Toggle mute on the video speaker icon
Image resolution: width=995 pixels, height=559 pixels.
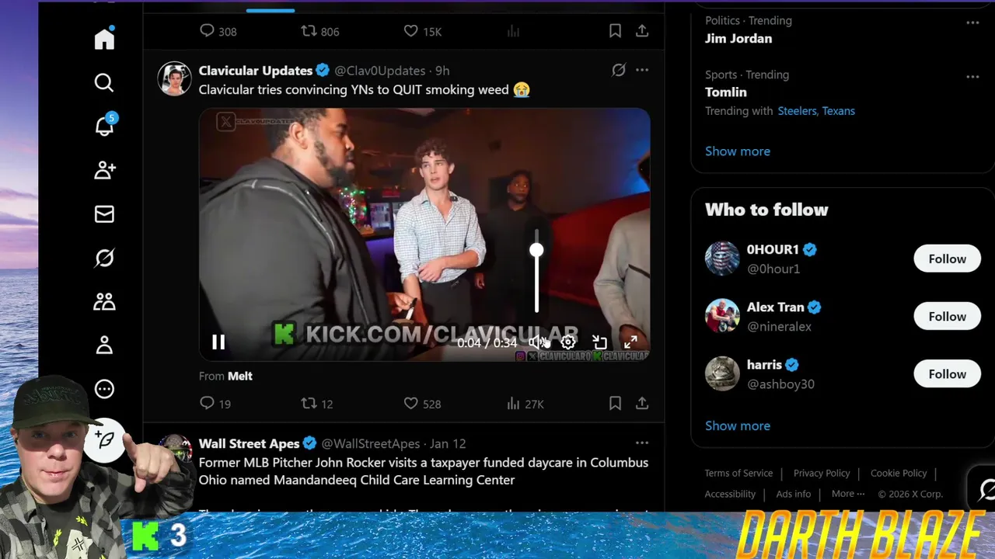point(536,342)
